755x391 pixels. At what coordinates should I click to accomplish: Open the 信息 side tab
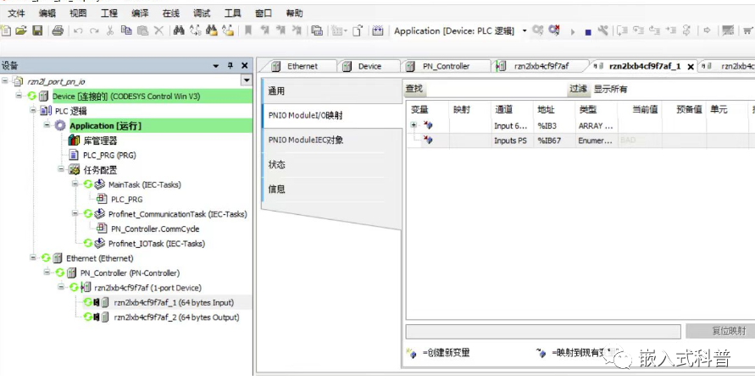click(332, 189)
